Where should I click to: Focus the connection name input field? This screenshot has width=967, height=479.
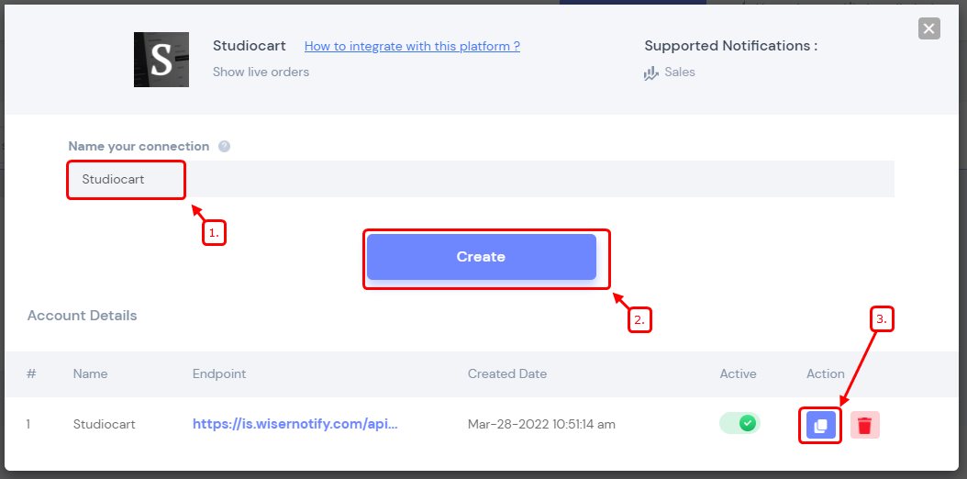click(481, 179)
